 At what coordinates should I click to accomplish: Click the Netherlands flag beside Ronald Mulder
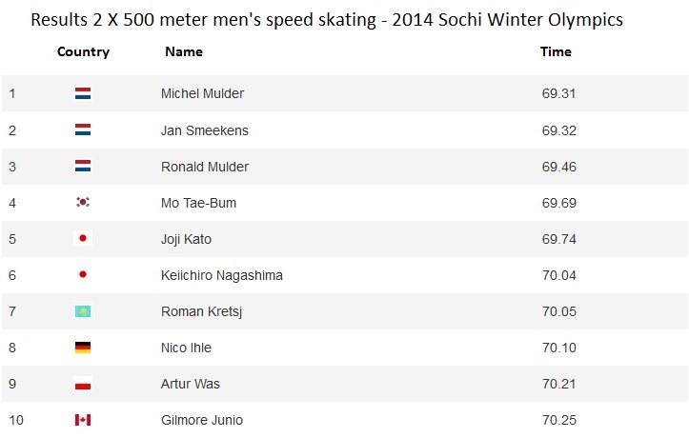83,166
